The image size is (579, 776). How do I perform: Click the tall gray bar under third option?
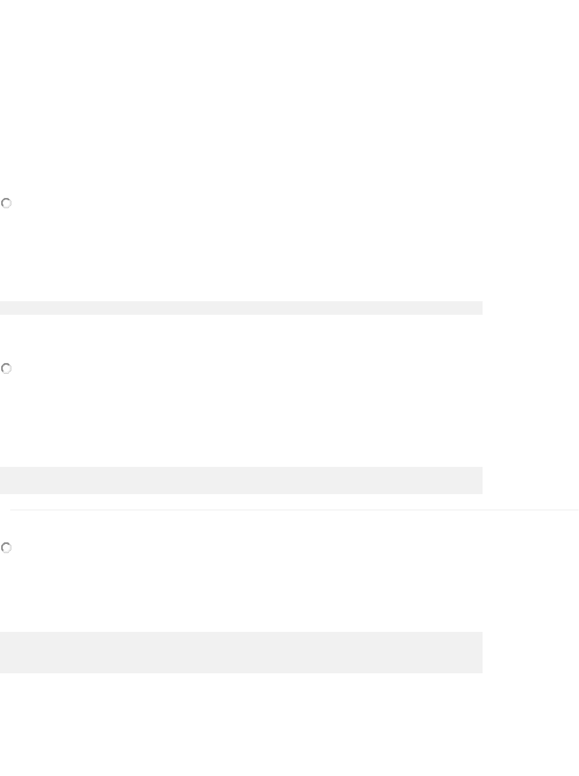click(241, 652)
